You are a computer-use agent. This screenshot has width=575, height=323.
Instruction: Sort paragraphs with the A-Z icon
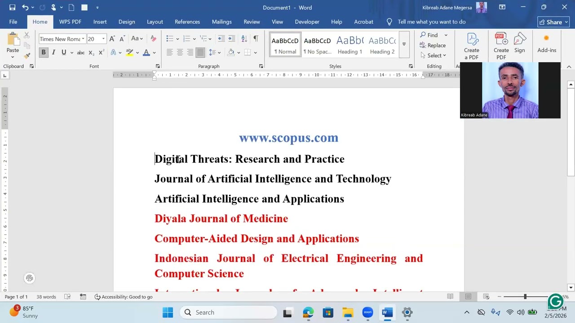[x=244, y=39]
